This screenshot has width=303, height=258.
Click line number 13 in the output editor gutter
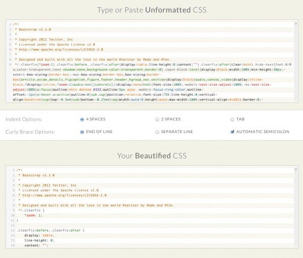coord(13,230)
